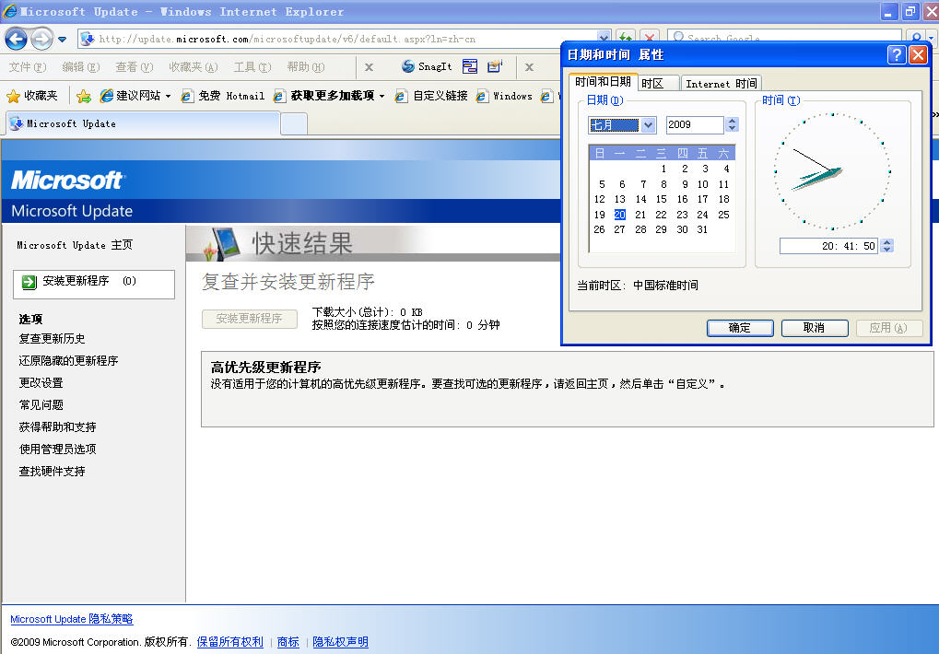Open 查找硬件支持 link
The height and width of the screenshot is (654, 939).
53,472
